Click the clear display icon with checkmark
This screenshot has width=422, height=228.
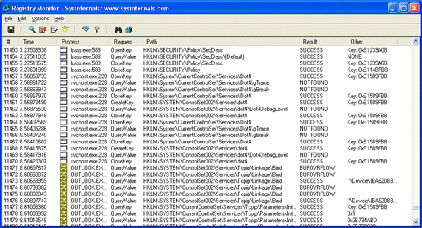coord(54,29)
